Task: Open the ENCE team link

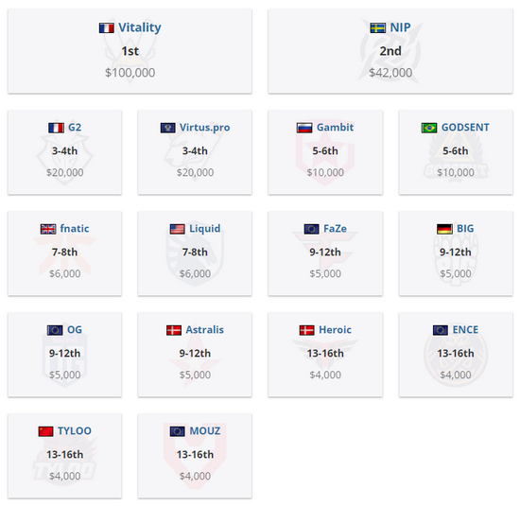Action: pyautogui.click(x=465, y=330)
